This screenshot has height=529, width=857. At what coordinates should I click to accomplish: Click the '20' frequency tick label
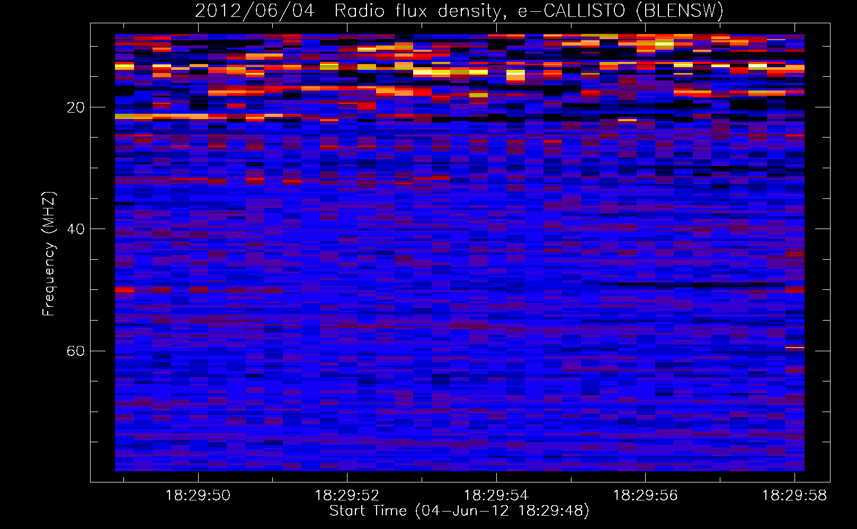point(75,108)
